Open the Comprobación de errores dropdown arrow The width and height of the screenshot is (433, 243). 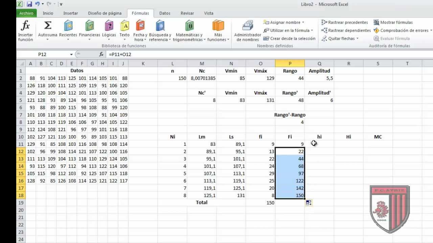coord(431,30)
